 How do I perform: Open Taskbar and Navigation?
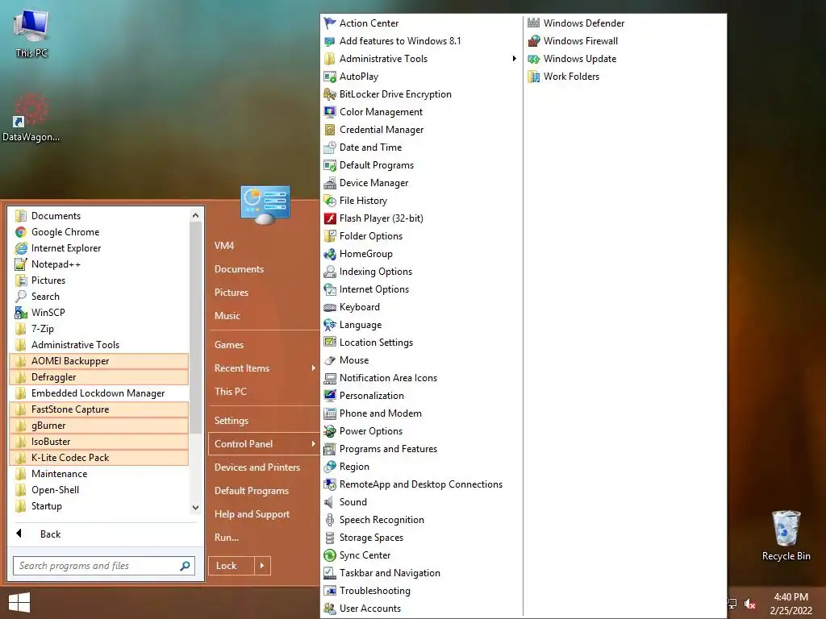click(x=390, y=573)
